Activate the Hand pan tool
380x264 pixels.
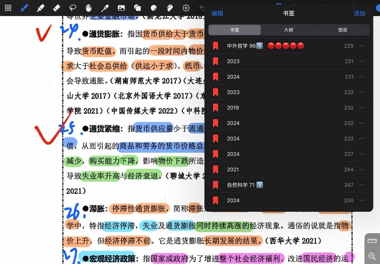88,8
